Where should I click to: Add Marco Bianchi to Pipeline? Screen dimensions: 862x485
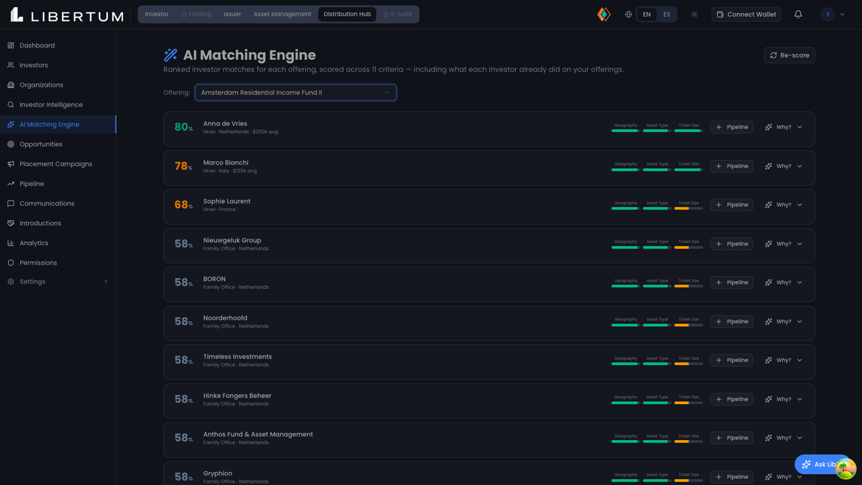pos(732,166)
